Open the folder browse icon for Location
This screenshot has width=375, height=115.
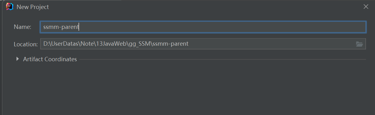359,44
